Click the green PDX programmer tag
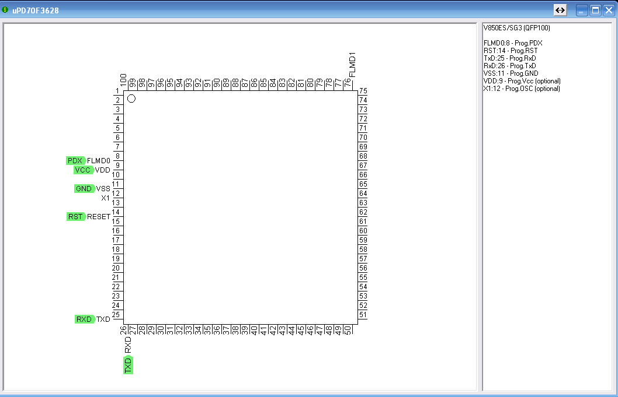 click(76, 160)
